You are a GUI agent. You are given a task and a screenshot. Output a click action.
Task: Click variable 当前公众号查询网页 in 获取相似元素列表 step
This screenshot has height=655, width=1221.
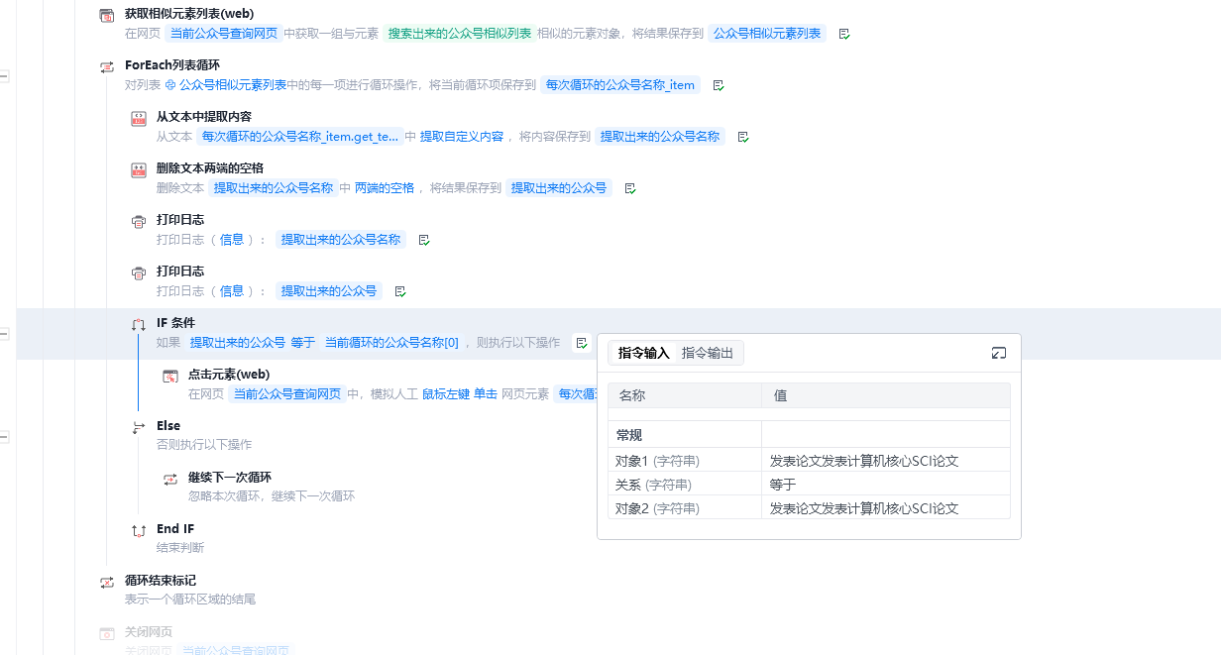coord(223,34)
